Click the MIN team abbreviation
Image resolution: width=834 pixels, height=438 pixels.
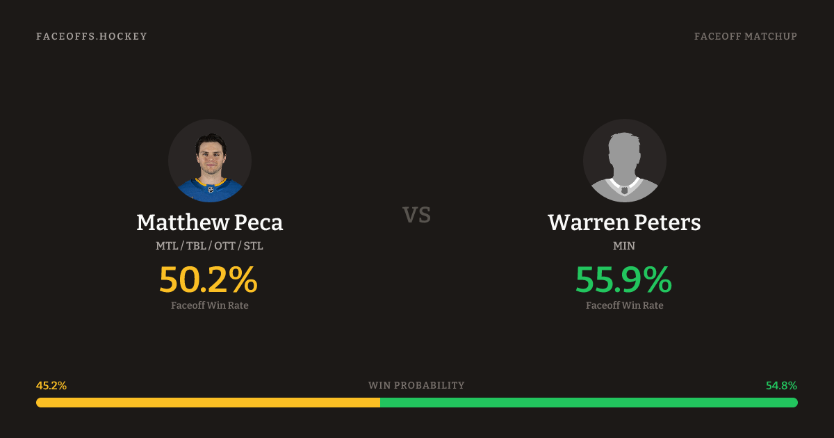tap(624, 246)
